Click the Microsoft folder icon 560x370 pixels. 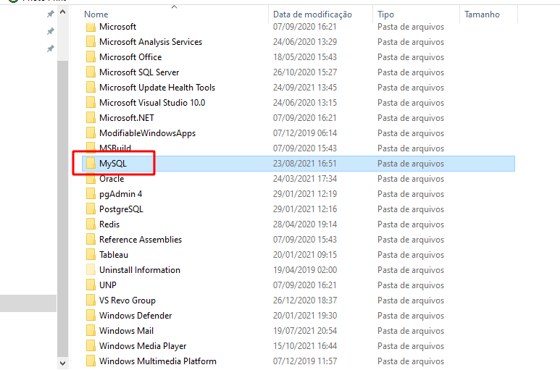coord(91,27)
